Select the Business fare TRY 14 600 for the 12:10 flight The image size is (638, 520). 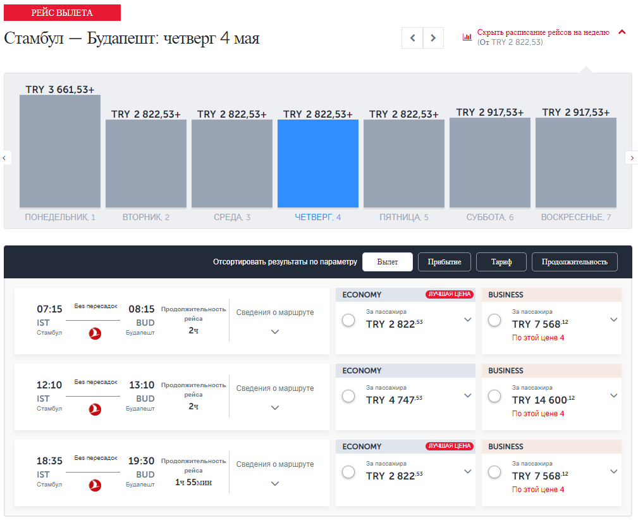tap(494, 397)
